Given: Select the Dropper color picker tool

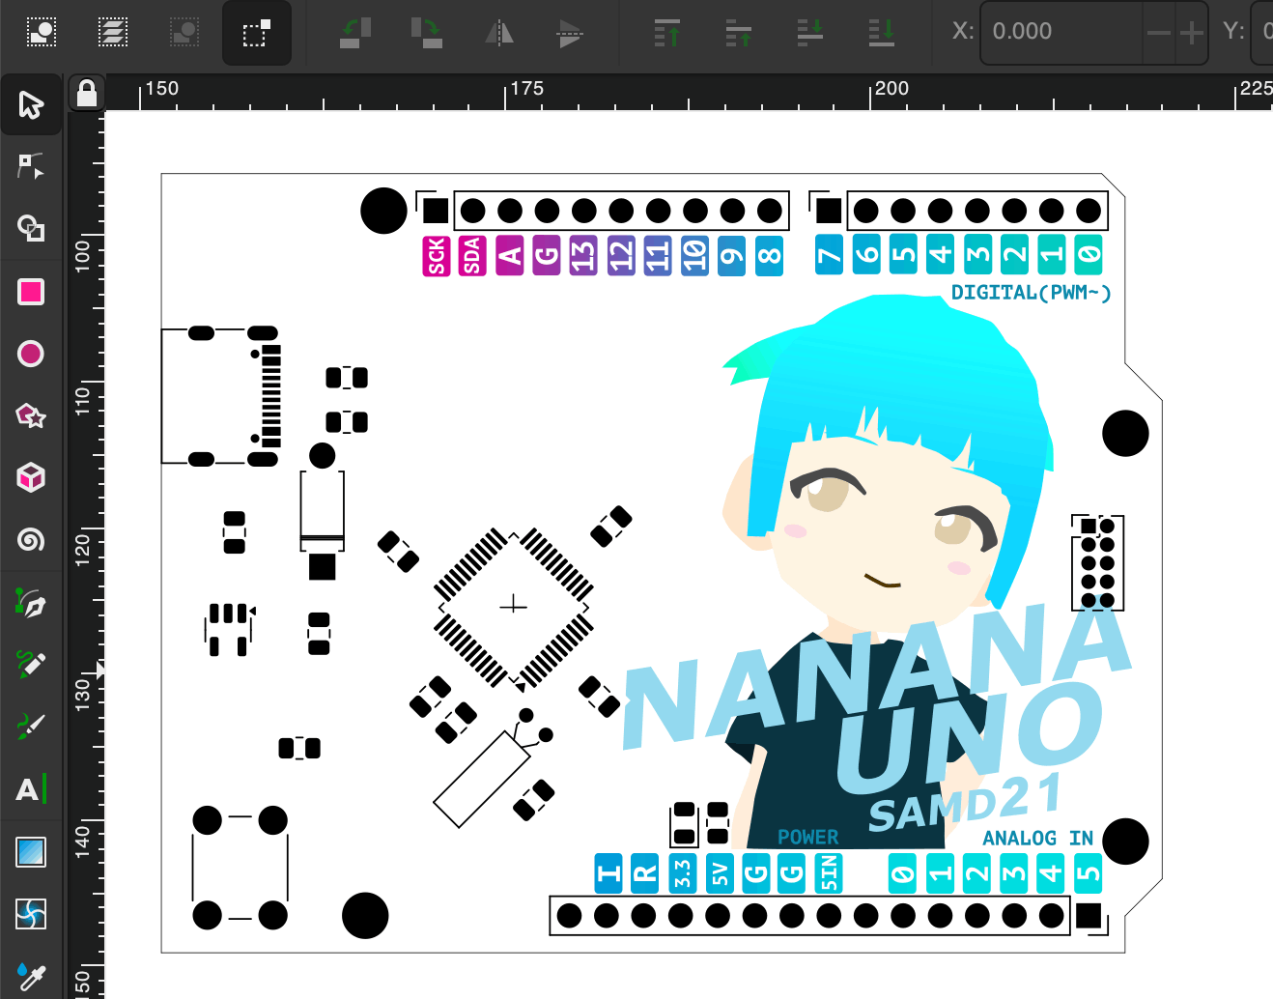Looking at the screenshot, I should [x=31, y=976].
